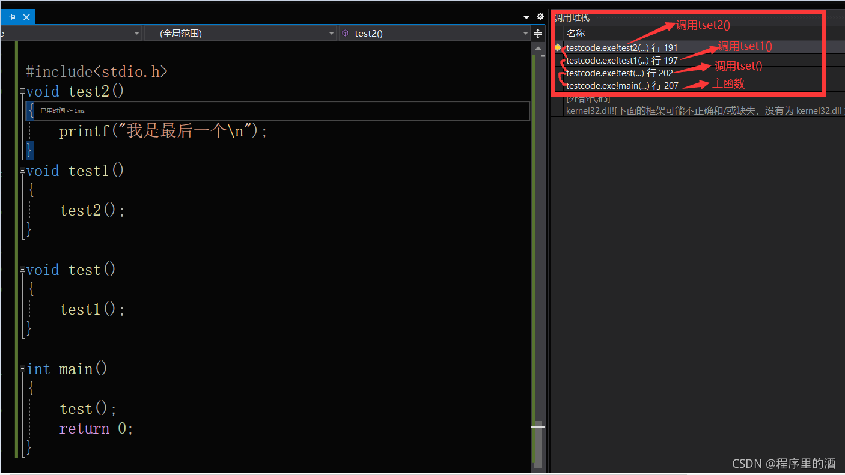Click the yellow current-frame arrow in call stack
The image size is (845, 475).
(x=558, y=47)
